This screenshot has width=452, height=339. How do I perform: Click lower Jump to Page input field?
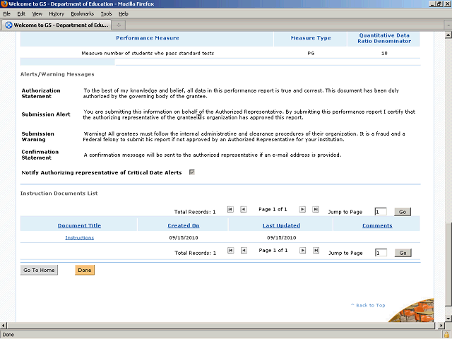(381, 253)
